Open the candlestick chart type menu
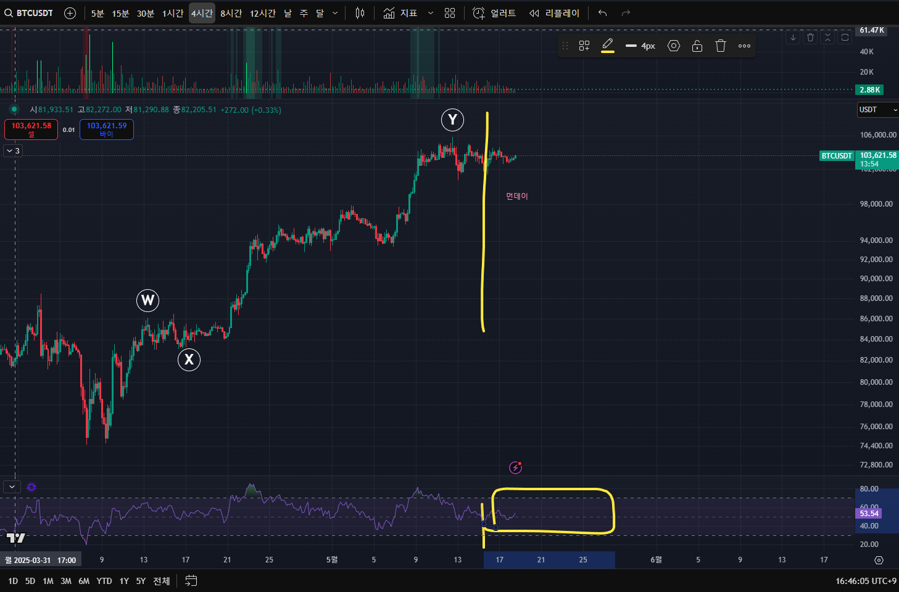 point(360,13)
